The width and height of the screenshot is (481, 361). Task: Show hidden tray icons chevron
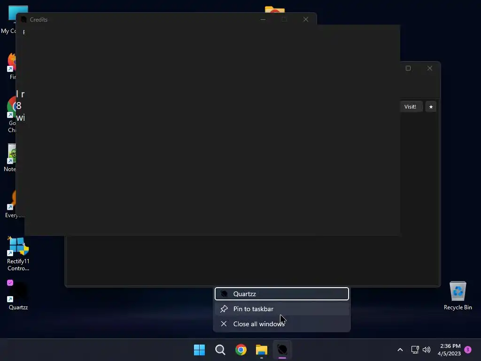pyautogui.click(x=400, y=350)
